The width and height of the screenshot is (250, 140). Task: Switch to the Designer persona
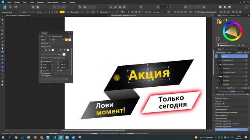[5, 7]
